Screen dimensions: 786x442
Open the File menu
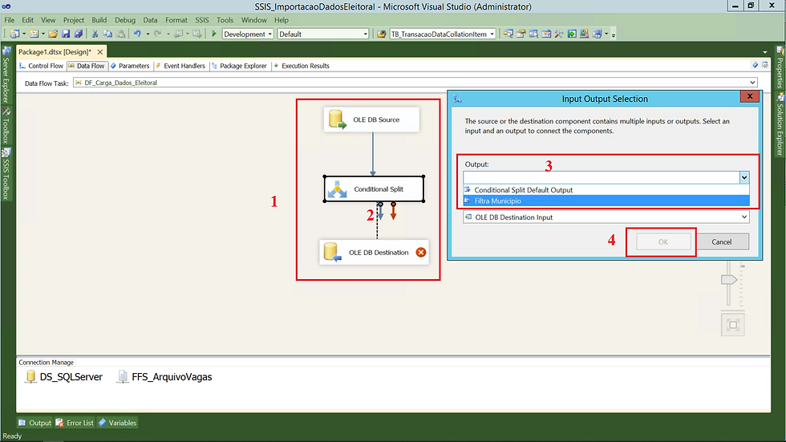[x=9, y=20]
